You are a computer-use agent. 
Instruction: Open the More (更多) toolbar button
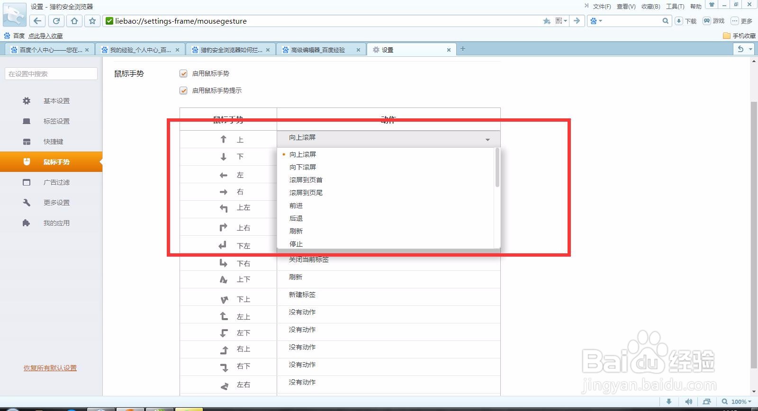(x=741, y=21)
